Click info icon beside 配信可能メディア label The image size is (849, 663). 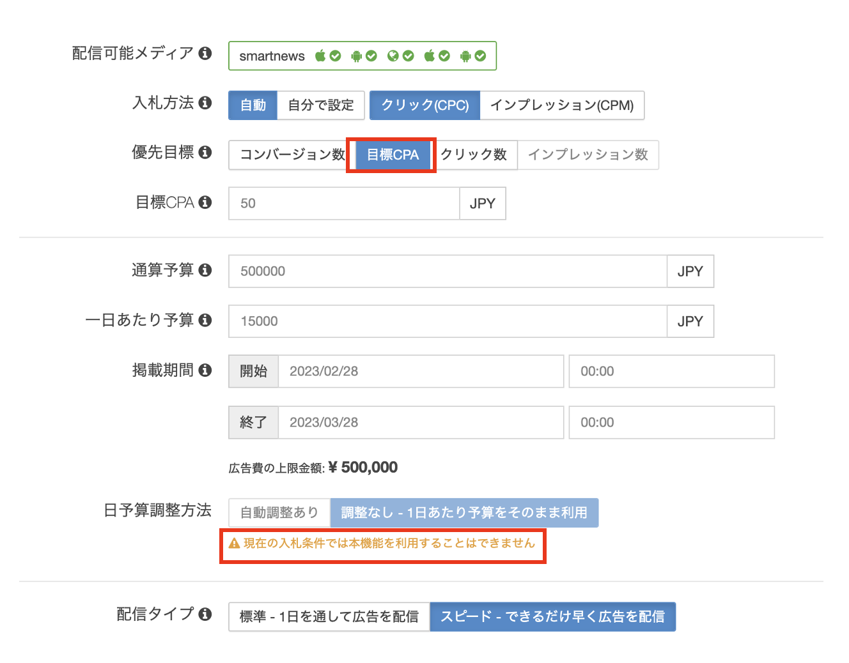(205, 53)
